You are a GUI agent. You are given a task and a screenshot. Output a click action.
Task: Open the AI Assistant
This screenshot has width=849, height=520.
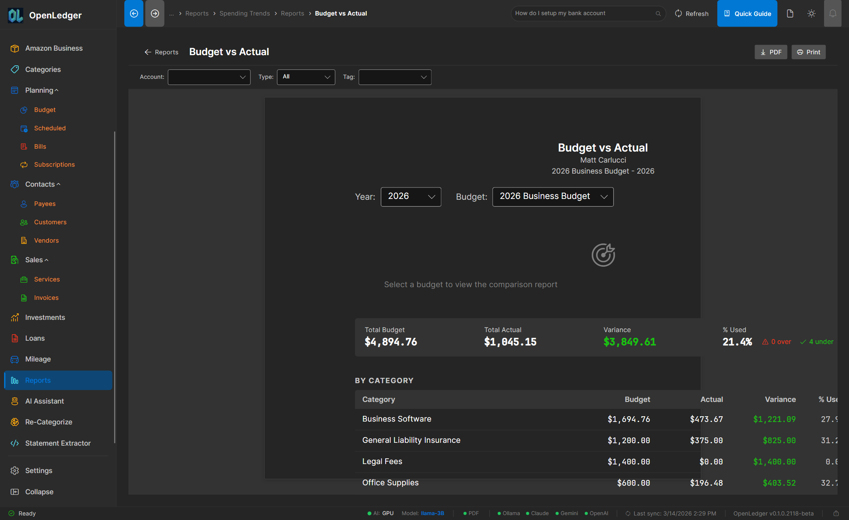(44, 401)
